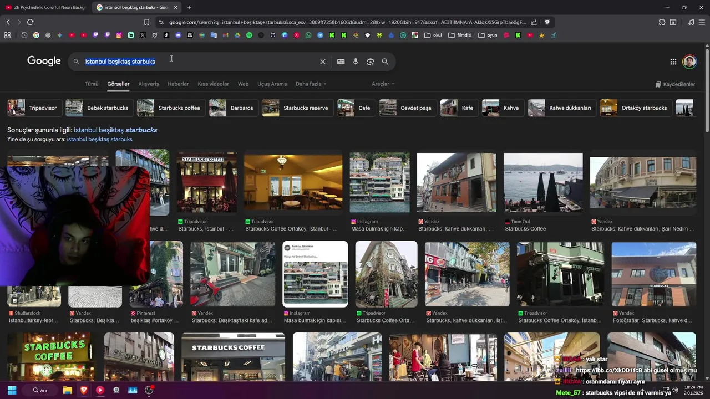Open the Uçuş Arama tab
The image size is (710, 399).
(272, 84)
